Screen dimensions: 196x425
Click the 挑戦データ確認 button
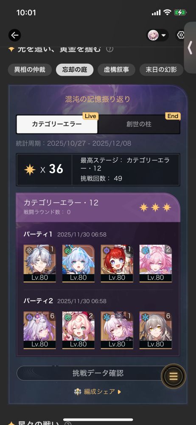coord(98,373)
